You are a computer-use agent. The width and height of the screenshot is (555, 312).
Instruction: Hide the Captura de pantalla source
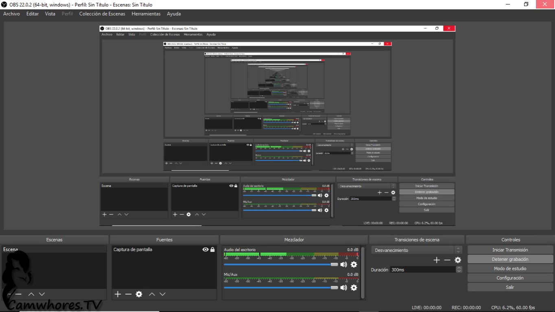tap(205, 249)
